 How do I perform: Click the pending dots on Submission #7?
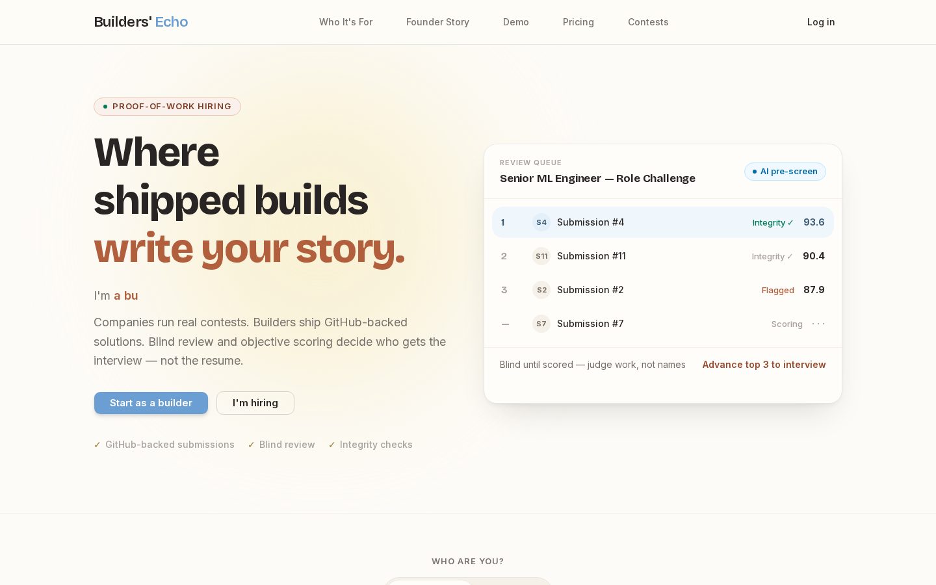click(x=818, y=324)
